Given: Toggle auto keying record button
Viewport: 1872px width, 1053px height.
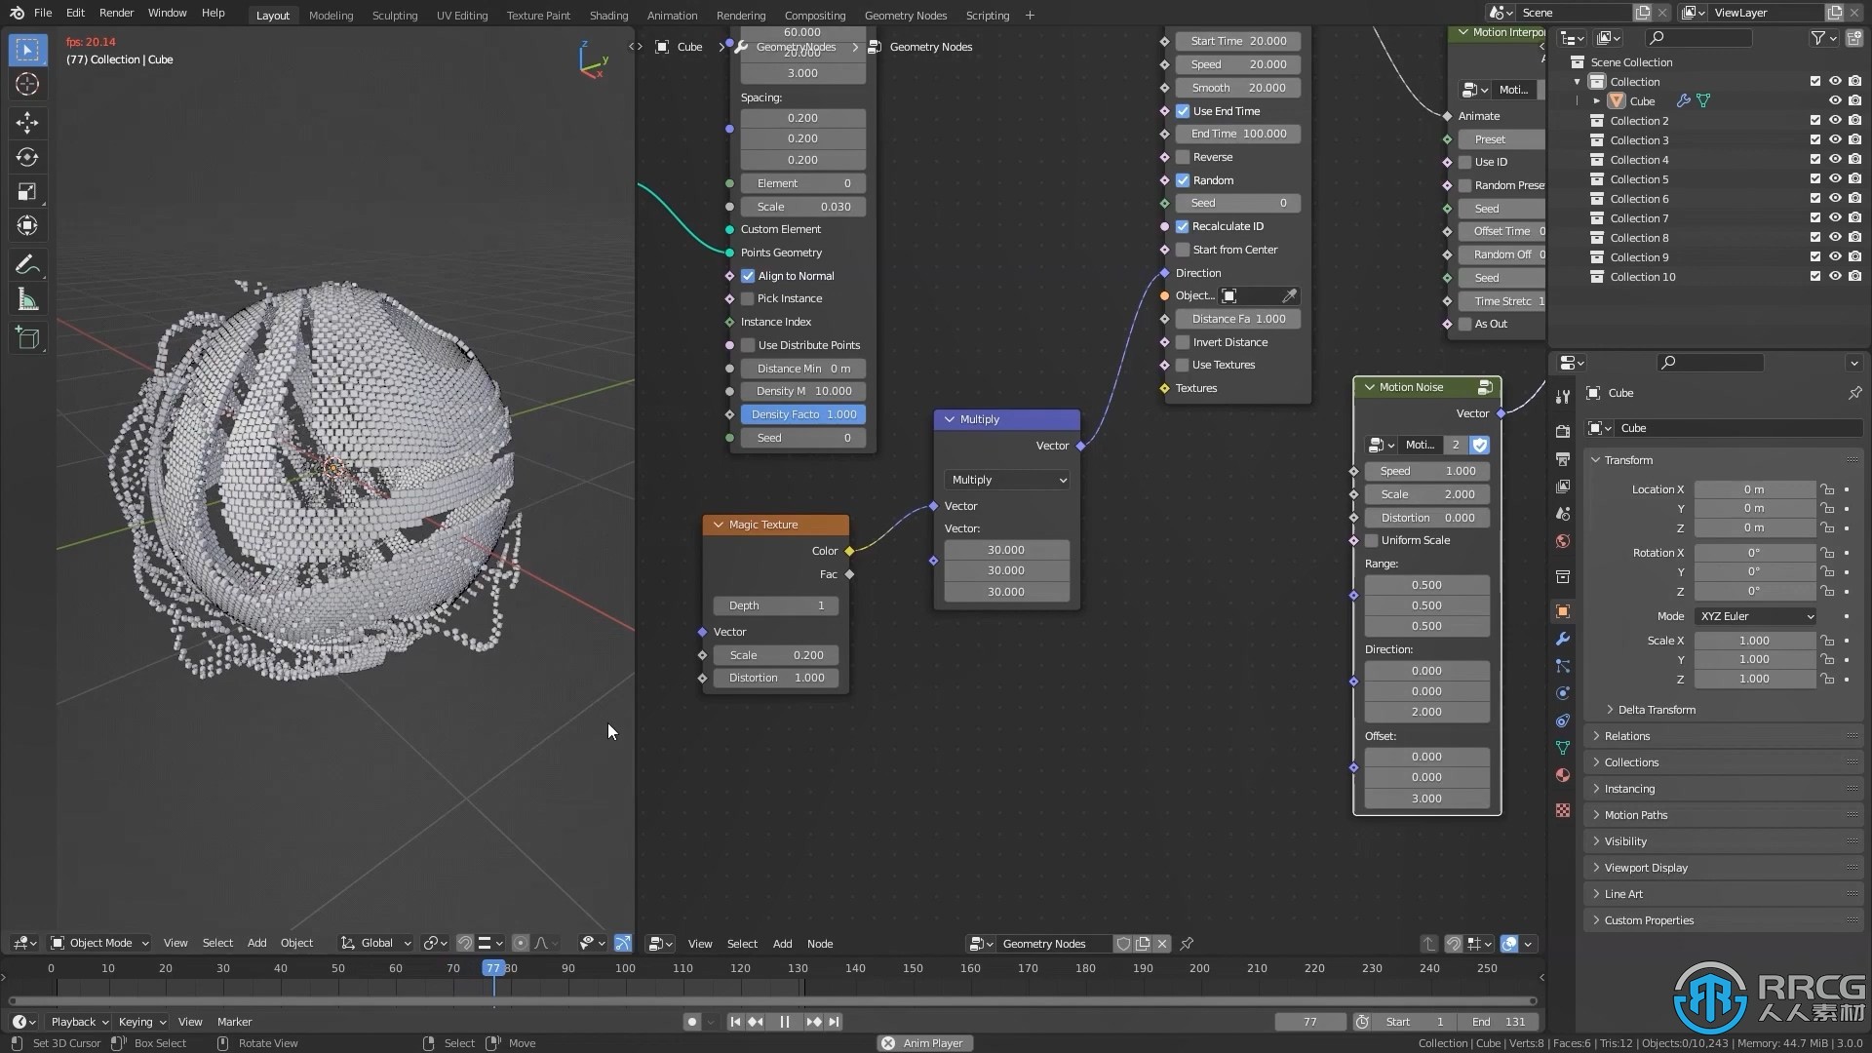Looking at the screenshot, I should tap(692, 1022).
